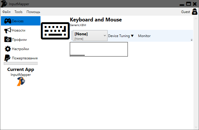Image resolution: width=199 pixels, height=130 pixels.
Task: Click the toolbar overflow arrow
Action: click(191, 40)
